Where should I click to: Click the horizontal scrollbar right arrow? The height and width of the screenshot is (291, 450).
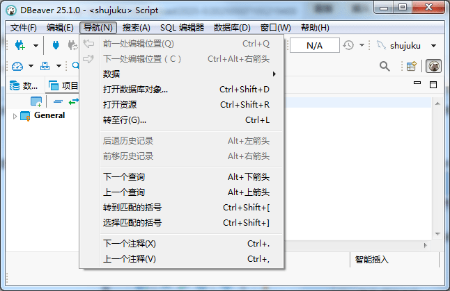(426, 245)
